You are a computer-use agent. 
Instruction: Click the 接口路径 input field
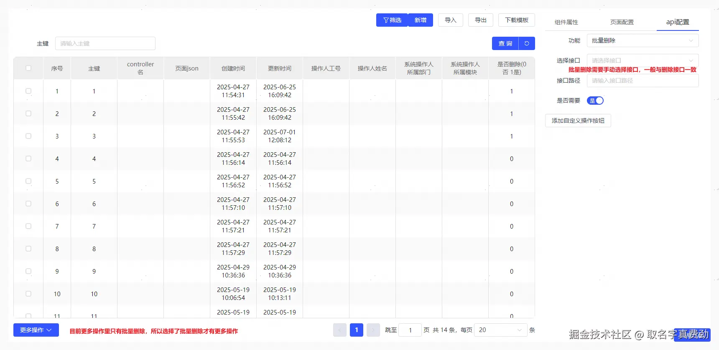(642, 81)
